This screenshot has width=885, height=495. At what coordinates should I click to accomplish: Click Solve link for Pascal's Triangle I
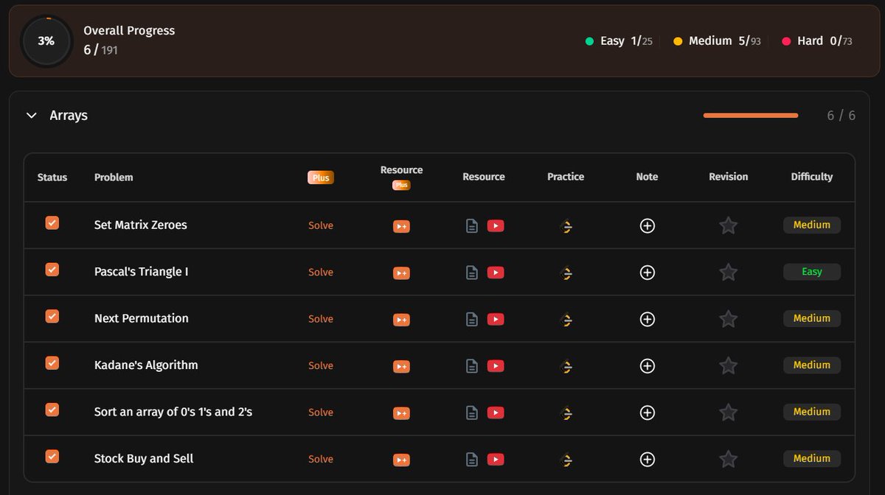[321, 272]
